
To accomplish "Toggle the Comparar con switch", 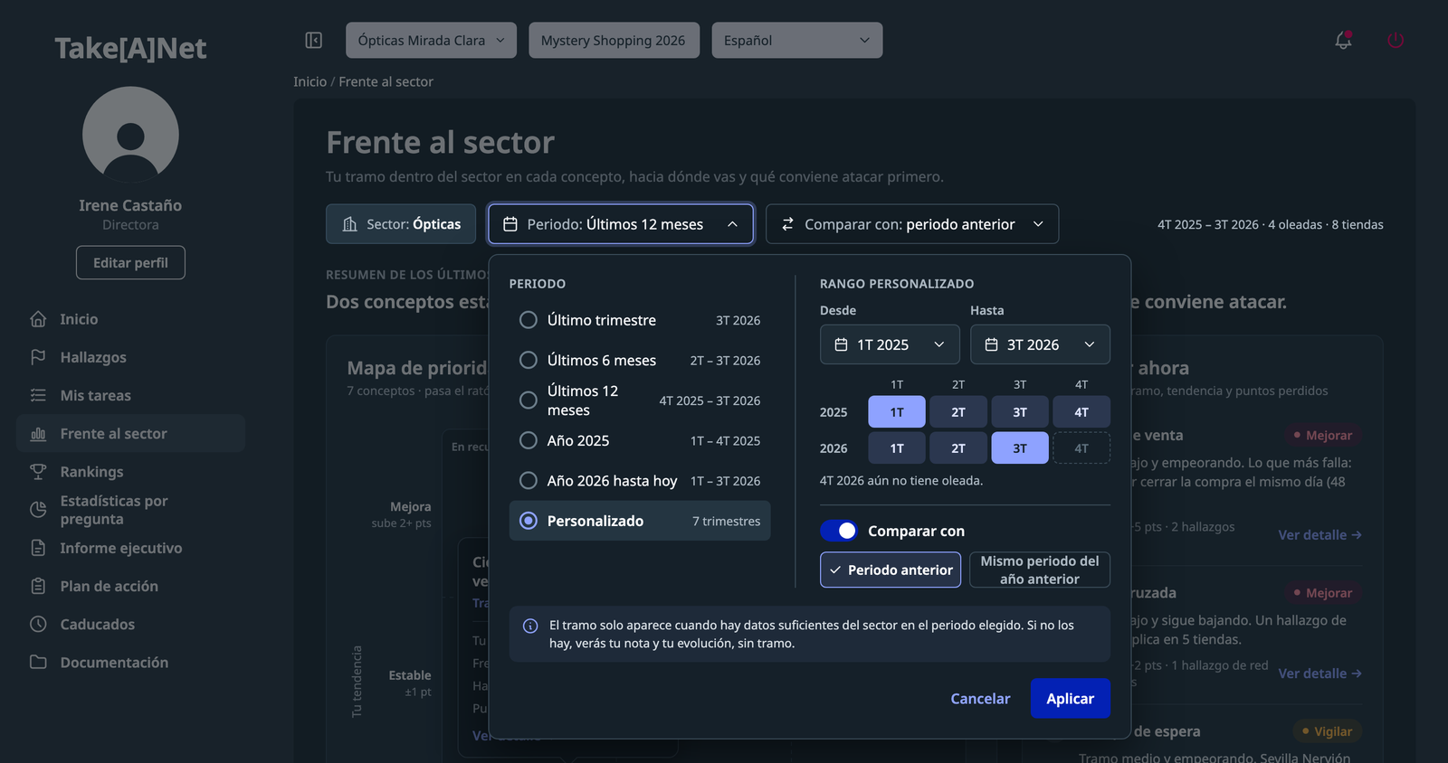I will (x=839, y=531).
